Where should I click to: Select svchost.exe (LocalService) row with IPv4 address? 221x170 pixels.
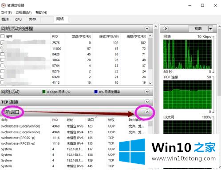tap(74, 132)
